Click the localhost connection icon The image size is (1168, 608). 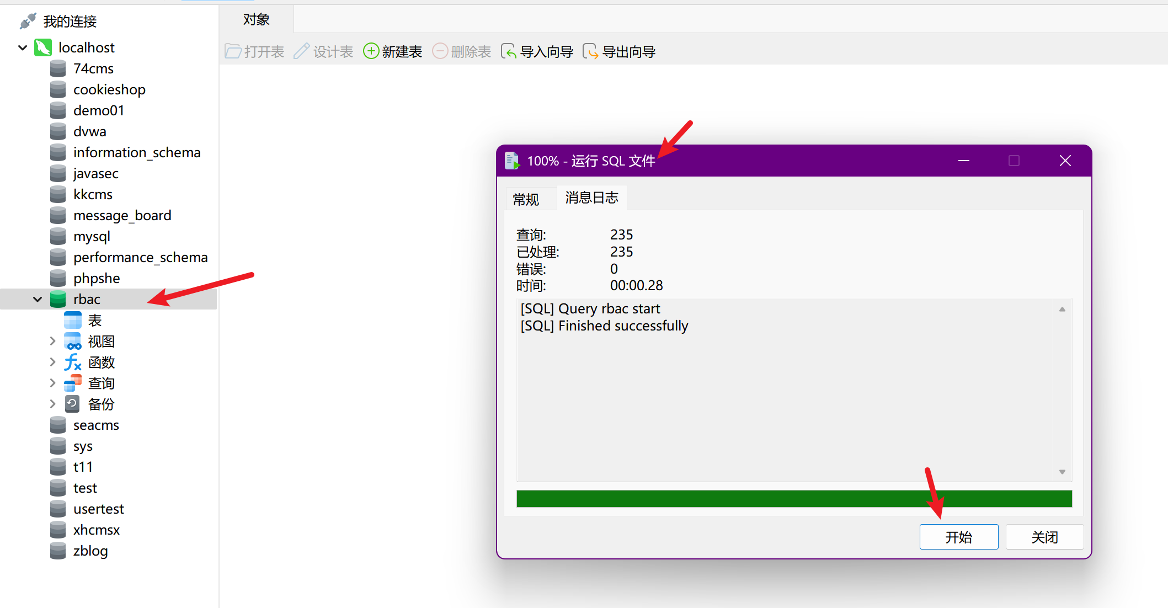[x=43, y=47]
